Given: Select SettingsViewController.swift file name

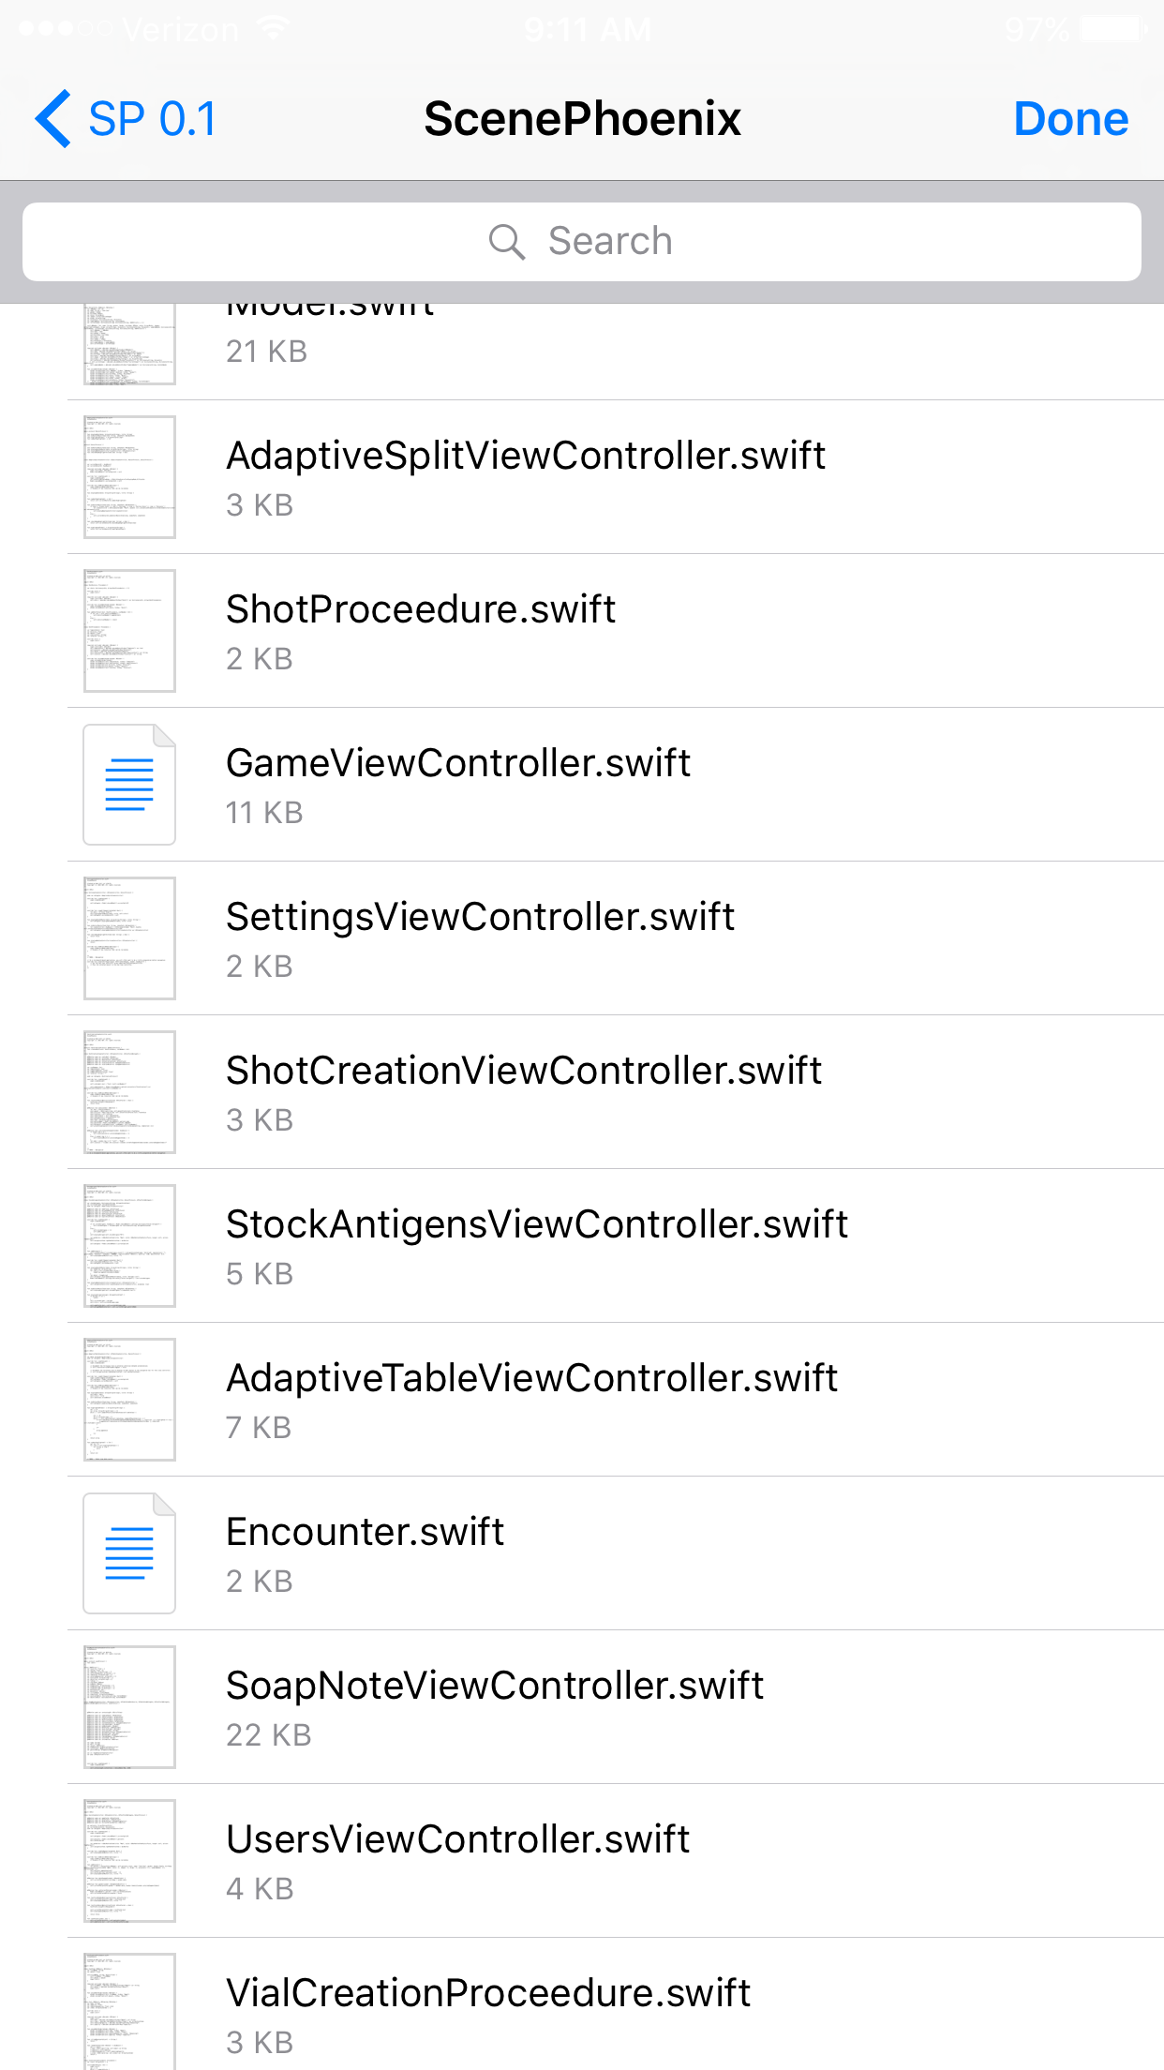Looking at the screenshot, I should 481,917.
